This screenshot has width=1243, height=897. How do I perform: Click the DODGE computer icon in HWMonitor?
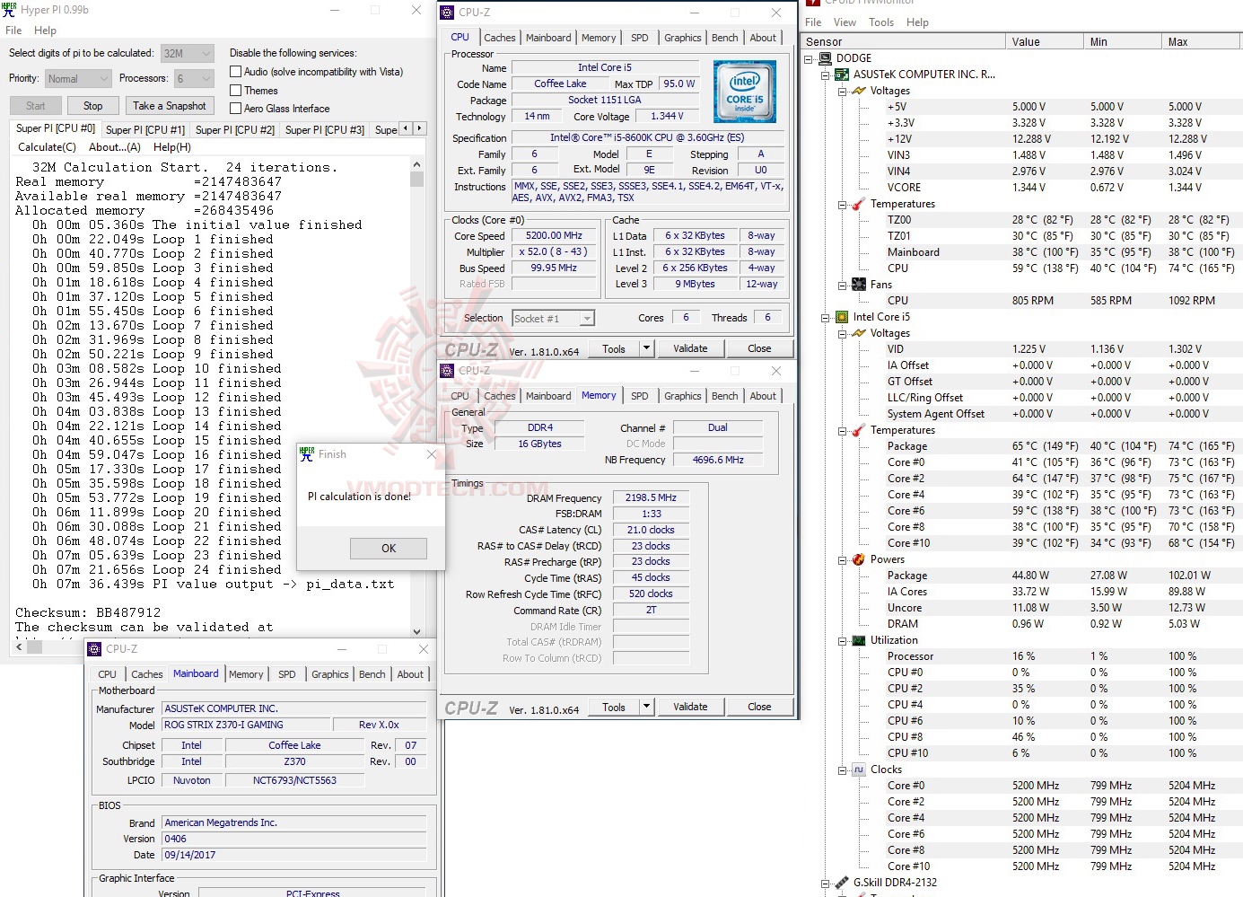pos(826,58)
